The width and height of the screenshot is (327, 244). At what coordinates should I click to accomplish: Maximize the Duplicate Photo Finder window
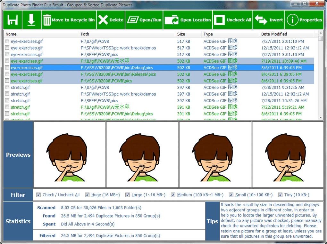pos(305,3)
